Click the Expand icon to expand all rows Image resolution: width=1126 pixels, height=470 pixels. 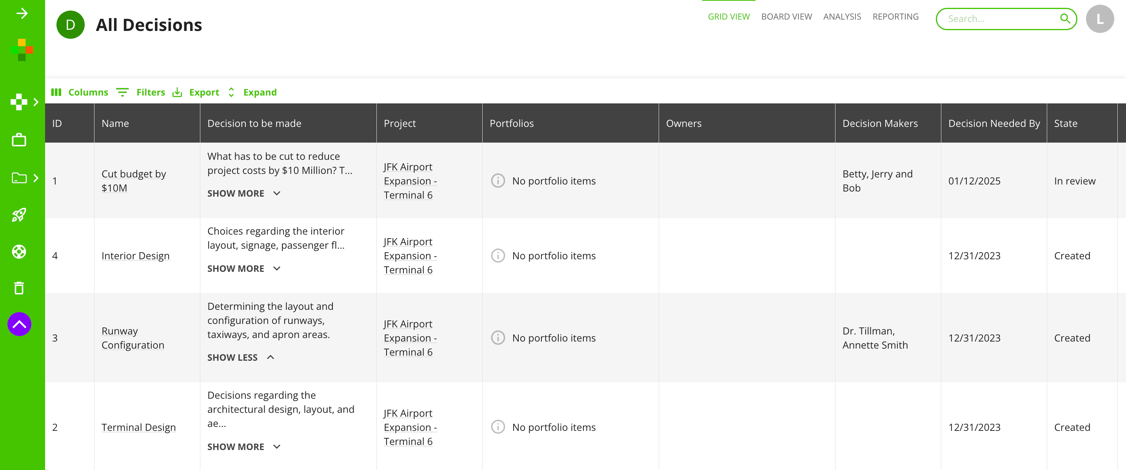[x=231, y=92]
